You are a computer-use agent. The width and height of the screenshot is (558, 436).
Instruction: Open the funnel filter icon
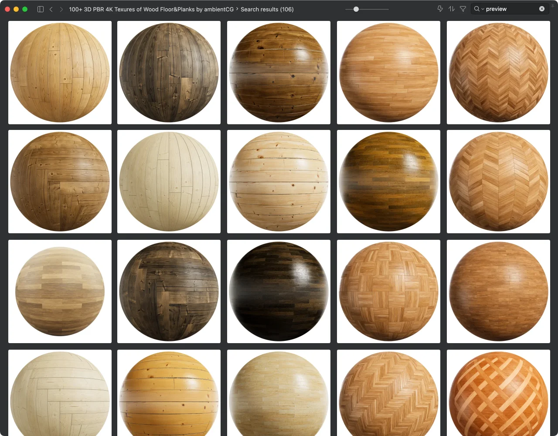(x=463, y=9)
